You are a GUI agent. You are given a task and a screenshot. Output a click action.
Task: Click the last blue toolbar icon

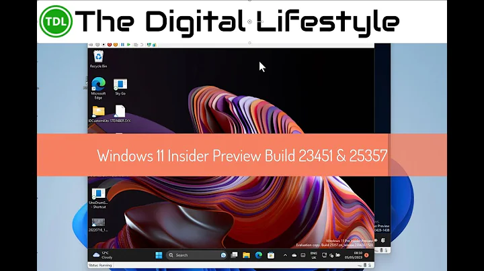[155, 45]
